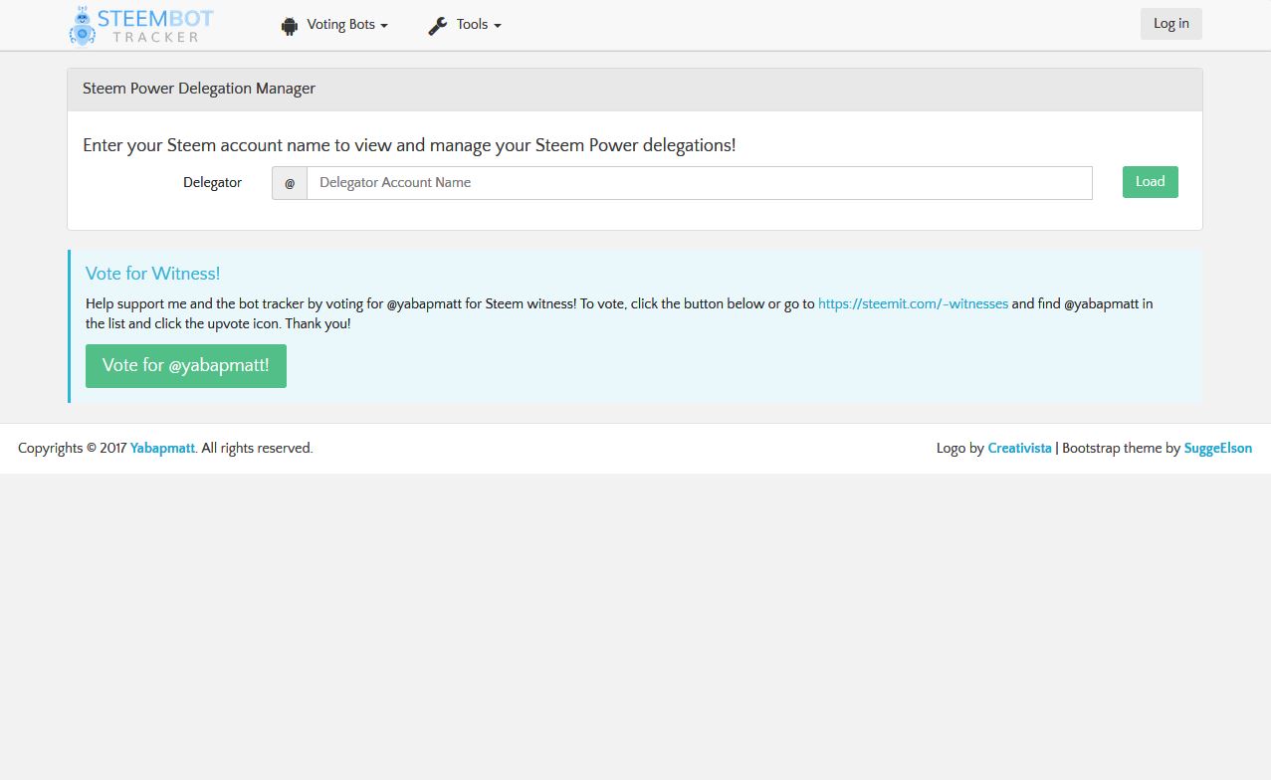1271x780 pixels.
Task: Focus the Delegator Account Name field
Action: coord(699,183)
